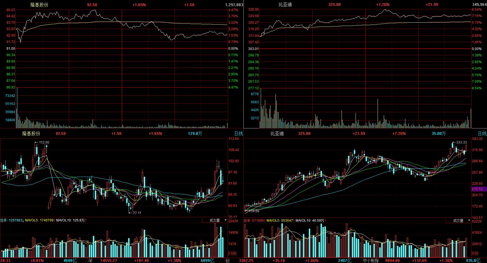487x263 pixels.
Task: Click 比亚迪 title above daily K-line chart
Action: coord(277,133)
